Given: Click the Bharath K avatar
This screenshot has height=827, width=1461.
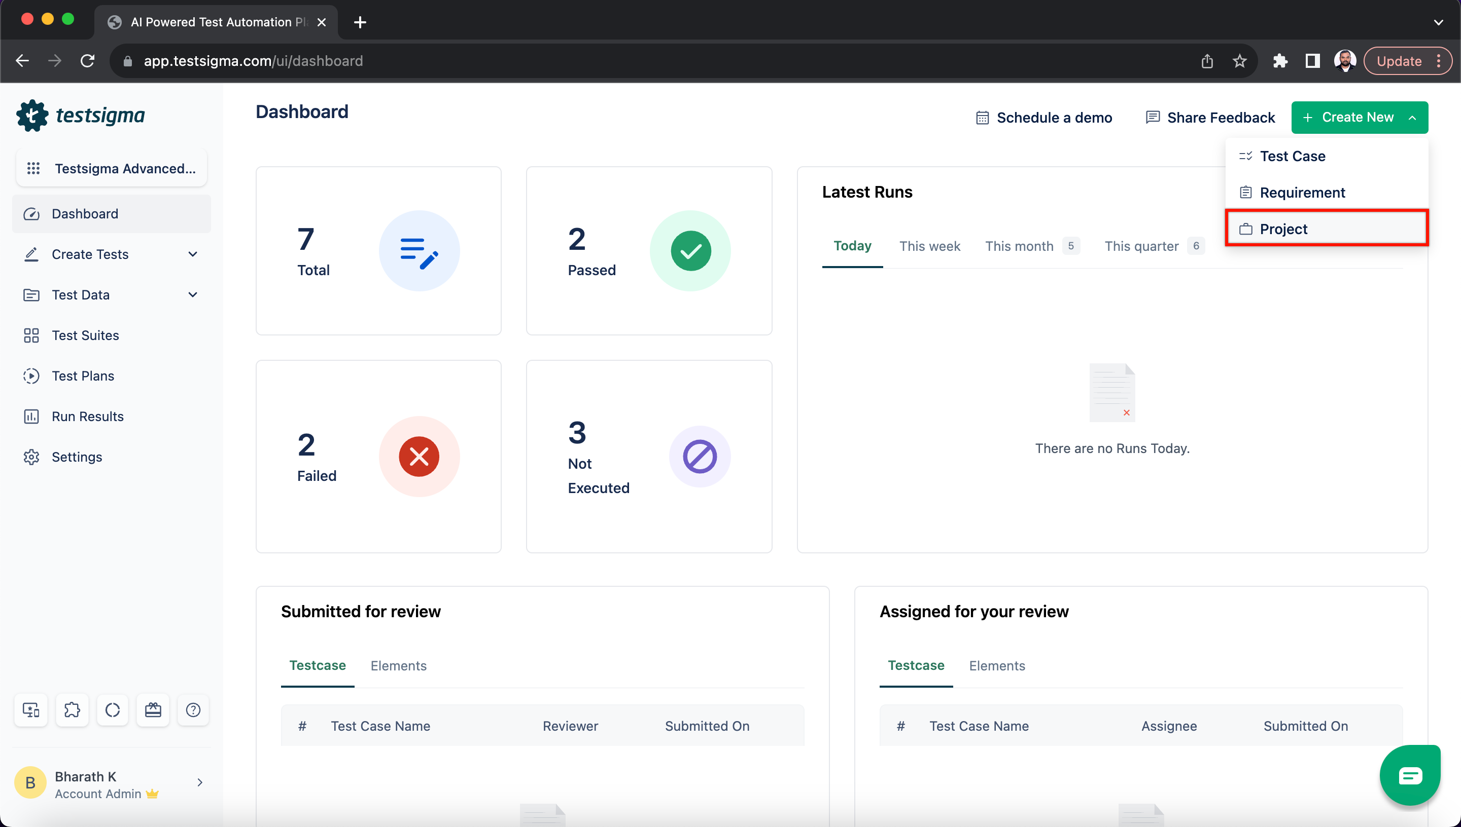Looking at the screenshot, I should point(30,782).
